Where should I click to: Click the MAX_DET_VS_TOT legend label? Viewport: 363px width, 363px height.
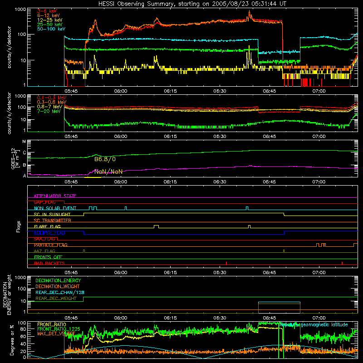tap(56, 334)
